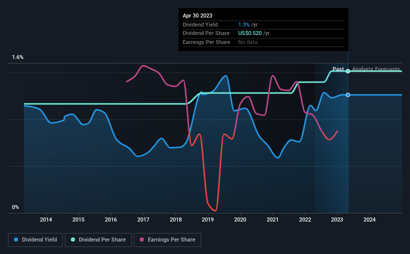Toggle the Dividend Per Share legend button
Image resolution: width=410 pixels, height=254 pixels.
(98, 240)
